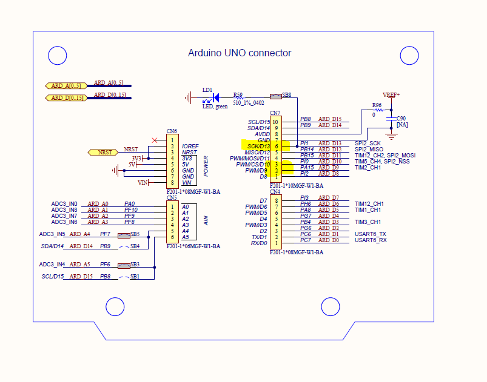Image resolution: width=487 pixels, height=382 pixels.
Task: Click the USART6_TX annotation
Action: pyautogui.click(x=370, y=234)
